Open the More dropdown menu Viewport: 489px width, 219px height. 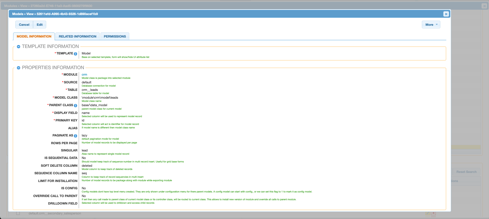click(431, 25)
